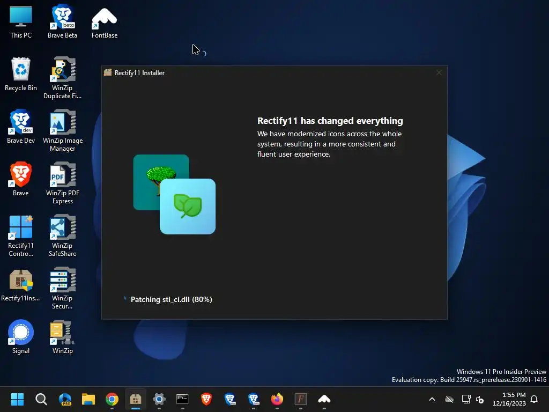Open the Recycle Bin icon
This screenshot has width=549, height=412.
click(21, 74)
